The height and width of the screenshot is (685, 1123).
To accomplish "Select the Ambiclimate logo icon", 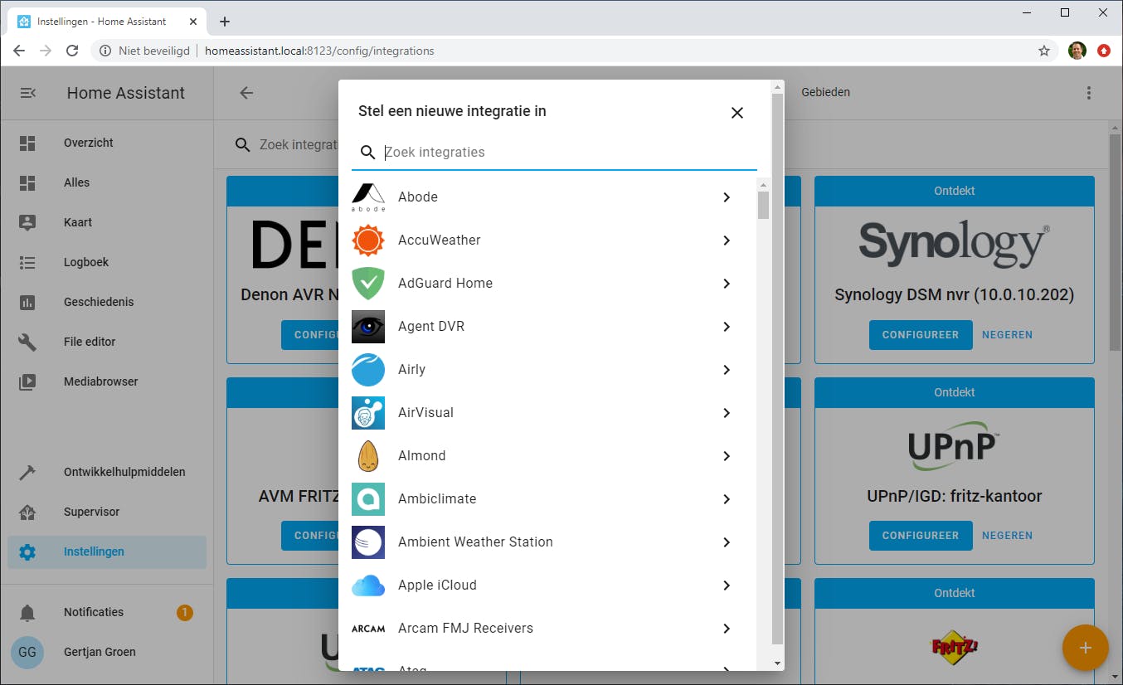I will 368,499.
